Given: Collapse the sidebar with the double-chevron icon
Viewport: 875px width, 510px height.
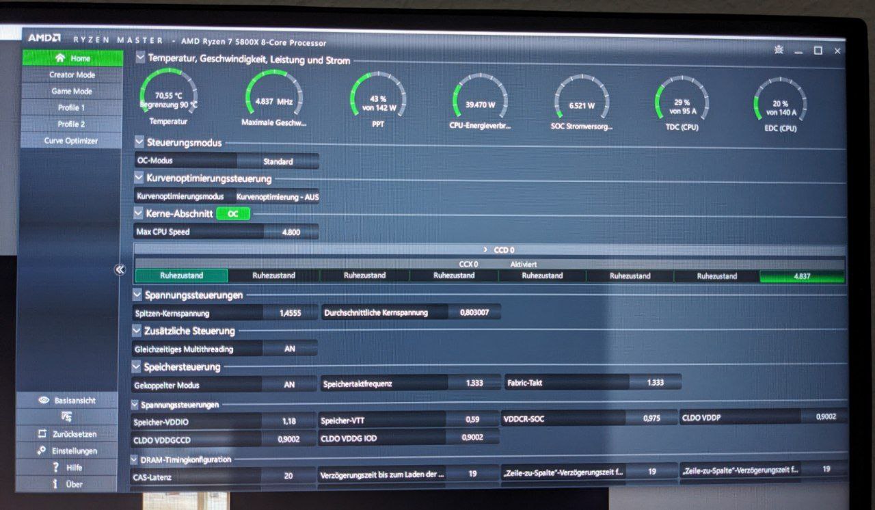Looking at the screenshot, I should (120, 269).
